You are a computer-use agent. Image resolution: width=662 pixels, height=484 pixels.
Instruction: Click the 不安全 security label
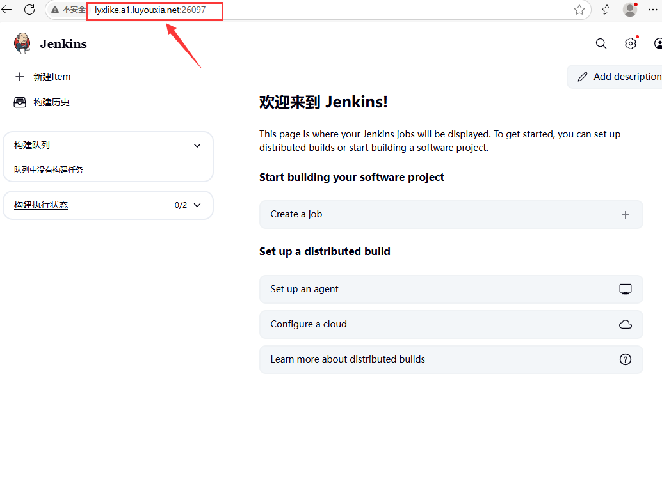click(74, 10)
